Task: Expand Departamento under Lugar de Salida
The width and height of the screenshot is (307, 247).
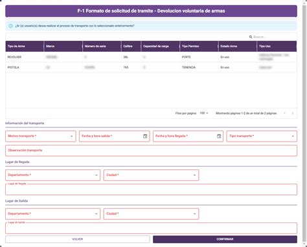Action: 52,214
